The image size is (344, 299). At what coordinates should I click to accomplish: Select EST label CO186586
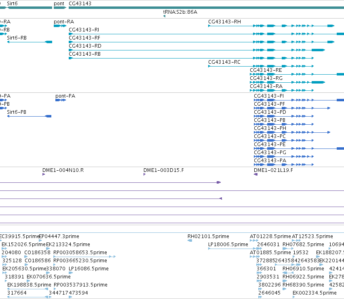point(38,261)
